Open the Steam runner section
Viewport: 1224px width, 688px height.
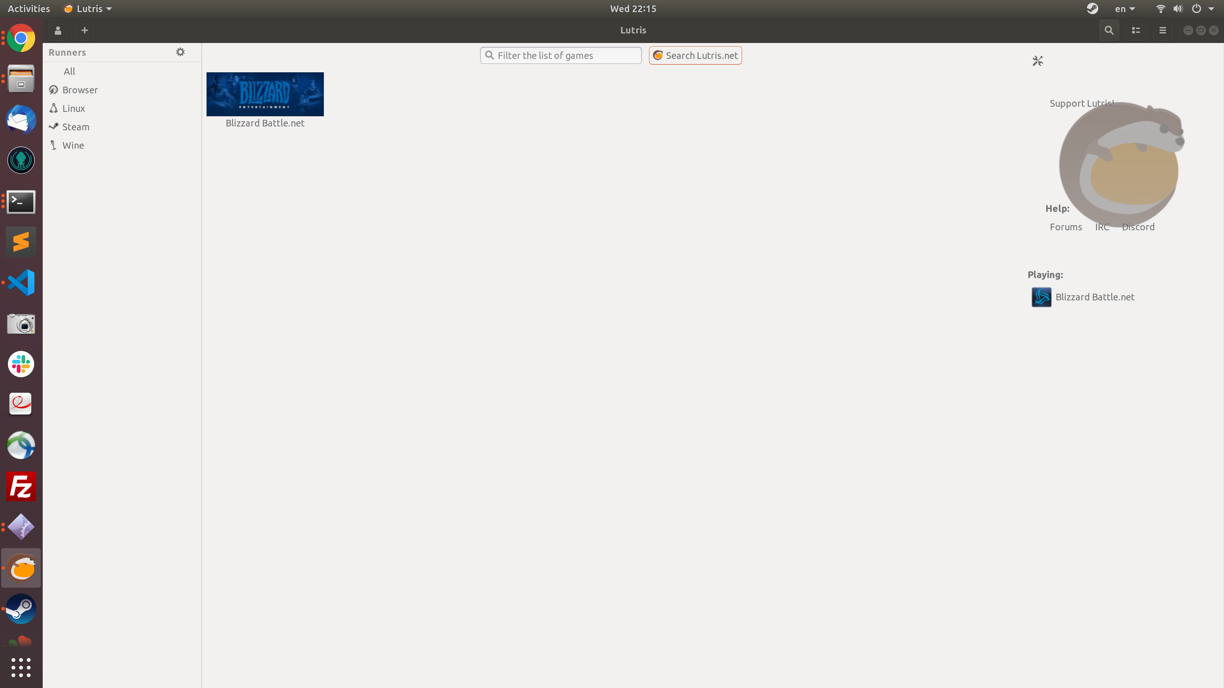pos(76,126)
